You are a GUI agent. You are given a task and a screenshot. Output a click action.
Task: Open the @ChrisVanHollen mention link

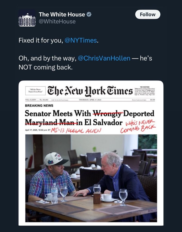point(104,58)
